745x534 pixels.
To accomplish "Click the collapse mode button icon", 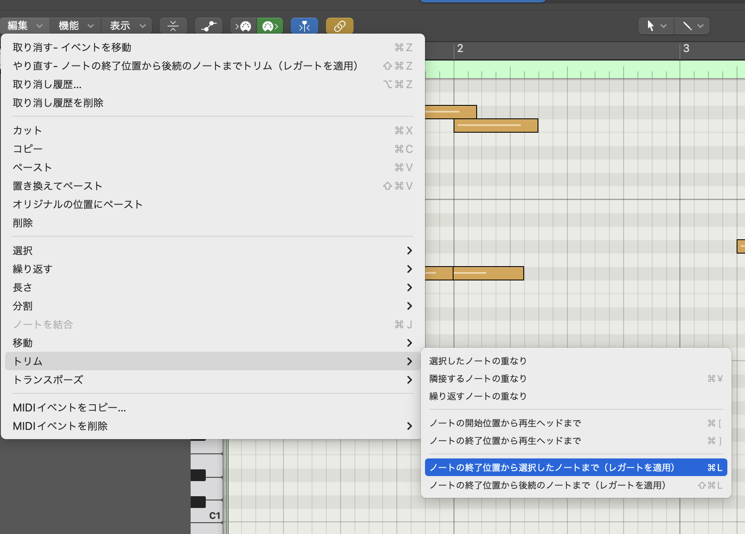I will [x=173, y=26].
